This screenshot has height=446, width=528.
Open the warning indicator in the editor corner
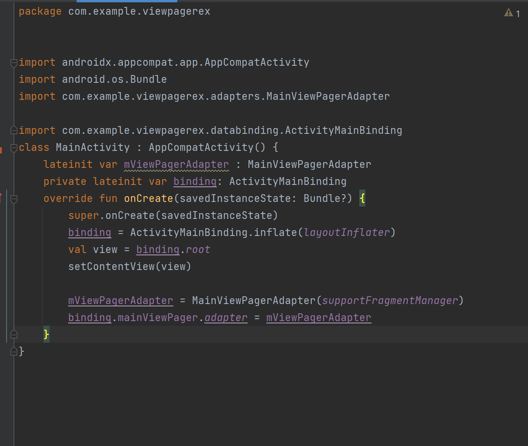512,13
